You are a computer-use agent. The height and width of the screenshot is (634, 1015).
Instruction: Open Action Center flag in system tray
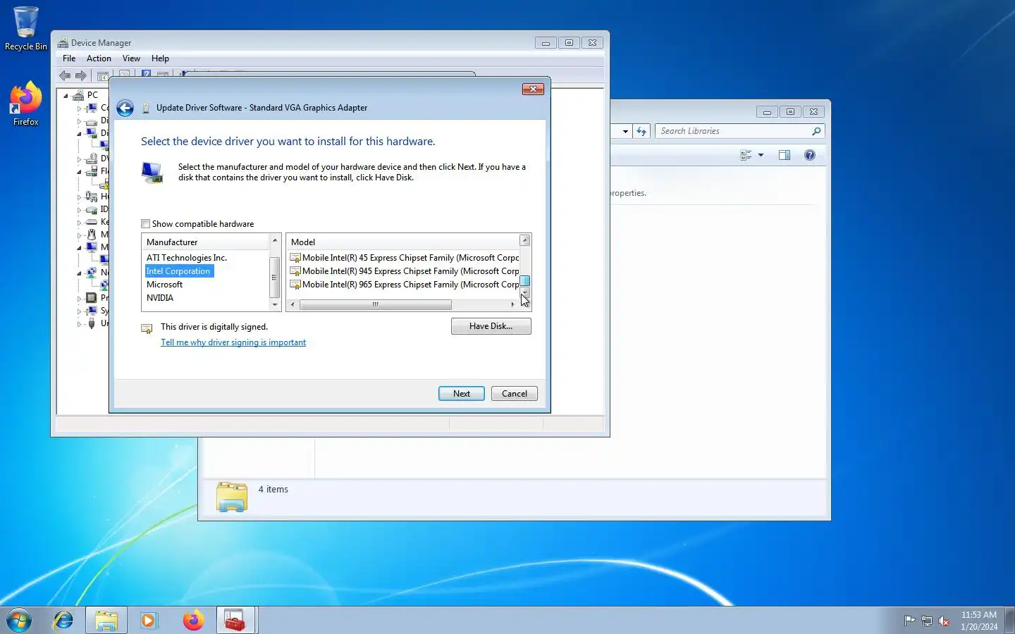click(909, 621)
